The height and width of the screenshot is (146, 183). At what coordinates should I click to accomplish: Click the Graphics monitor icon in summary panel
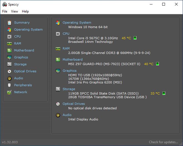(58, 71)
